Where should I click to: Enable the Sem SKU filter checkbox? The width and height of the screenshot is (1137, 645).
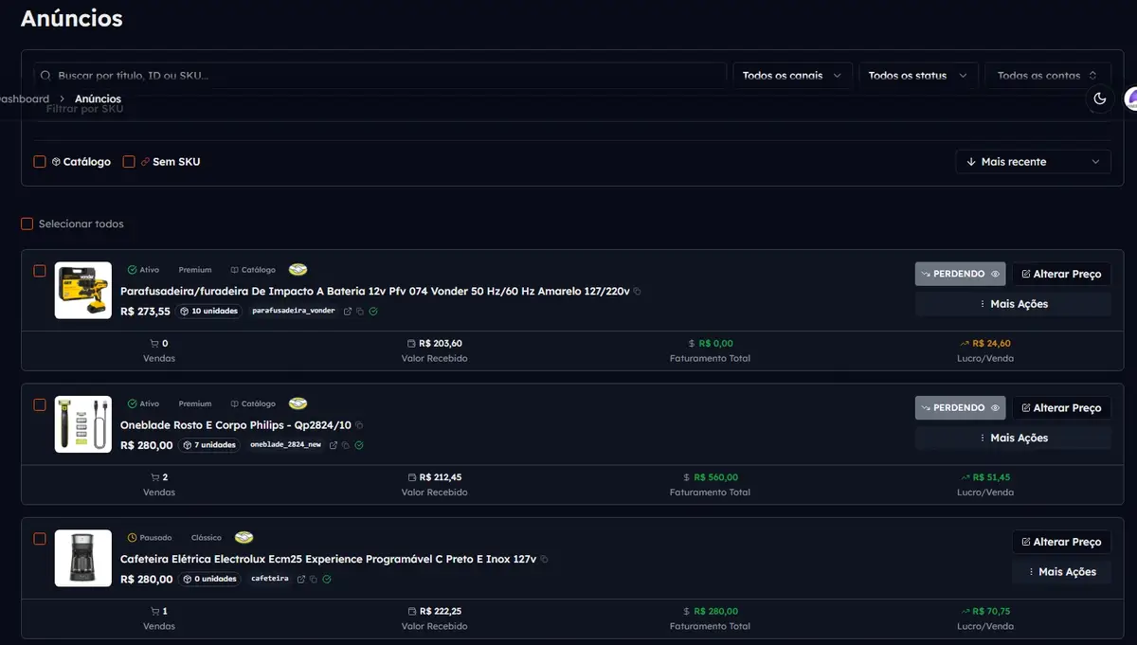point(129,162)
